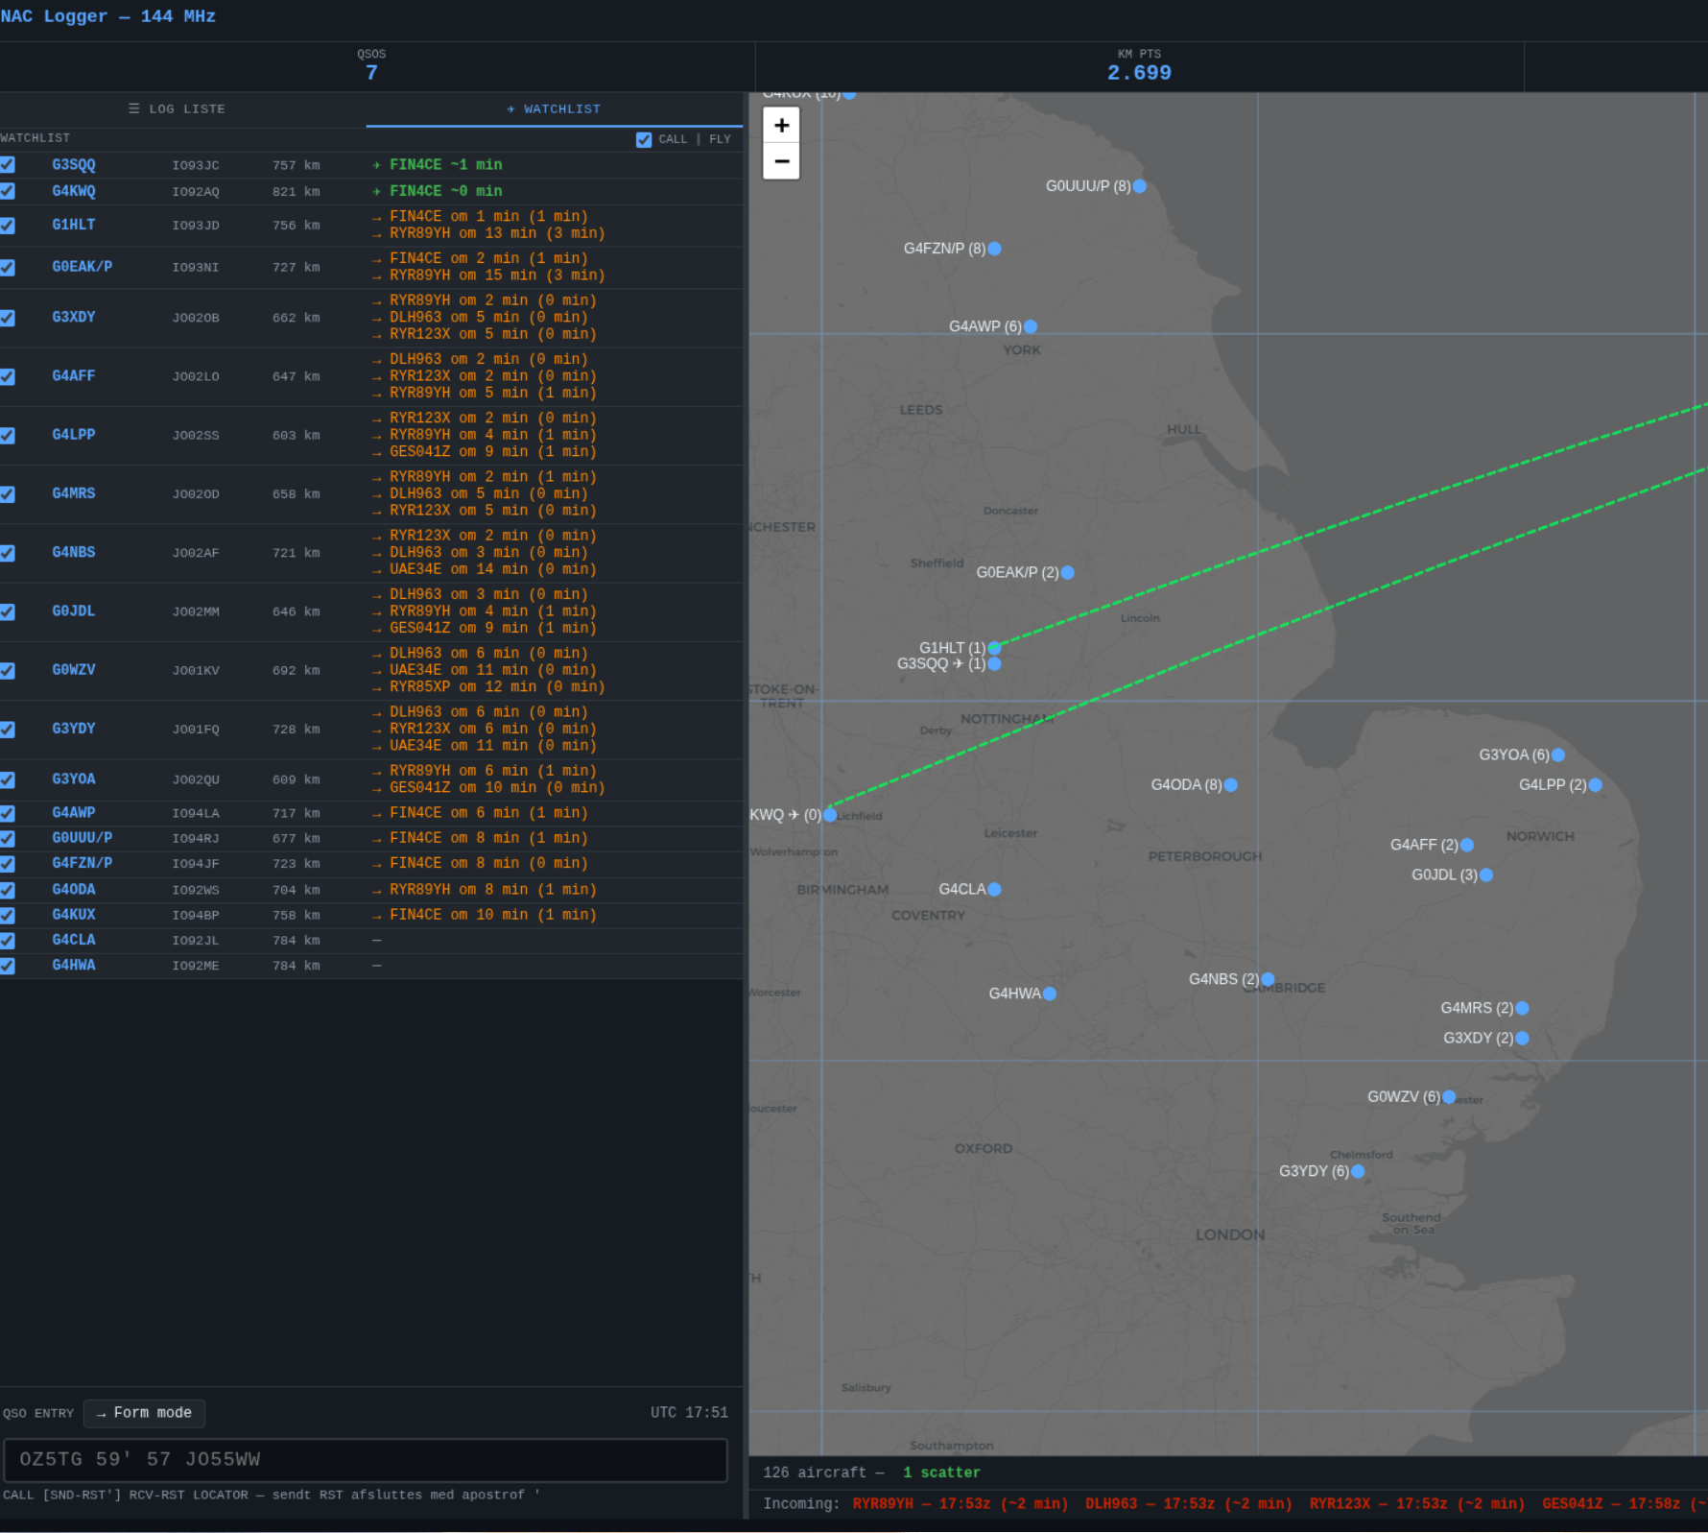1708x1533 pixels.
Task: Click the G4CLA station dot on the map
Action: pos(994,889)
